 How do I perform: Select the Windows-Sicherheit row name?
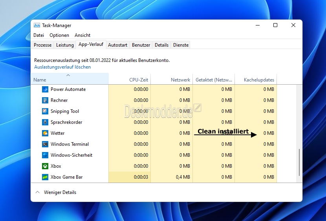(x=71, y=155)
